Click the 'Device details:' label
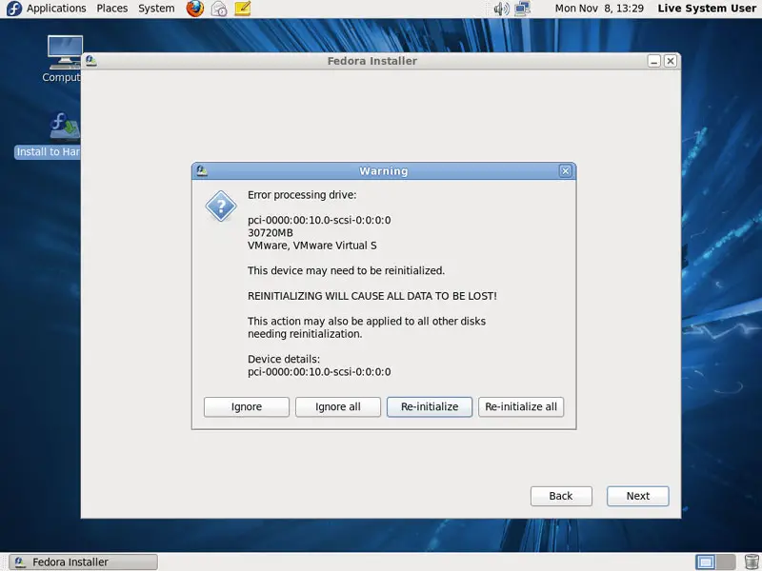 tap(284, 359)
